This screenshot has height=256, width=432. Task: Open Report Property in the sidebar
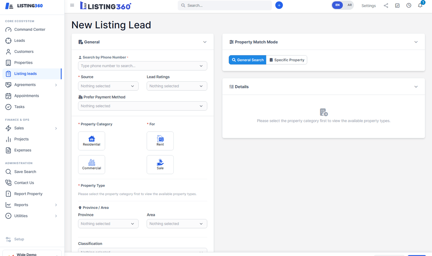click(x=32, y=194)
